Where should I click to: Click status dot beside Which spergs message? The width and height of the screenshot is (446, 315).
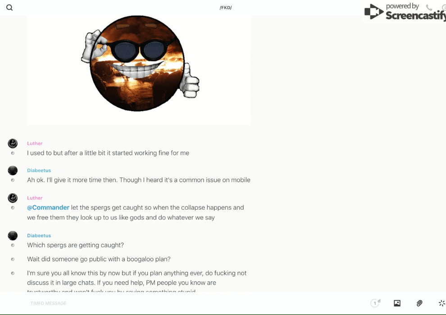[13, 245]
